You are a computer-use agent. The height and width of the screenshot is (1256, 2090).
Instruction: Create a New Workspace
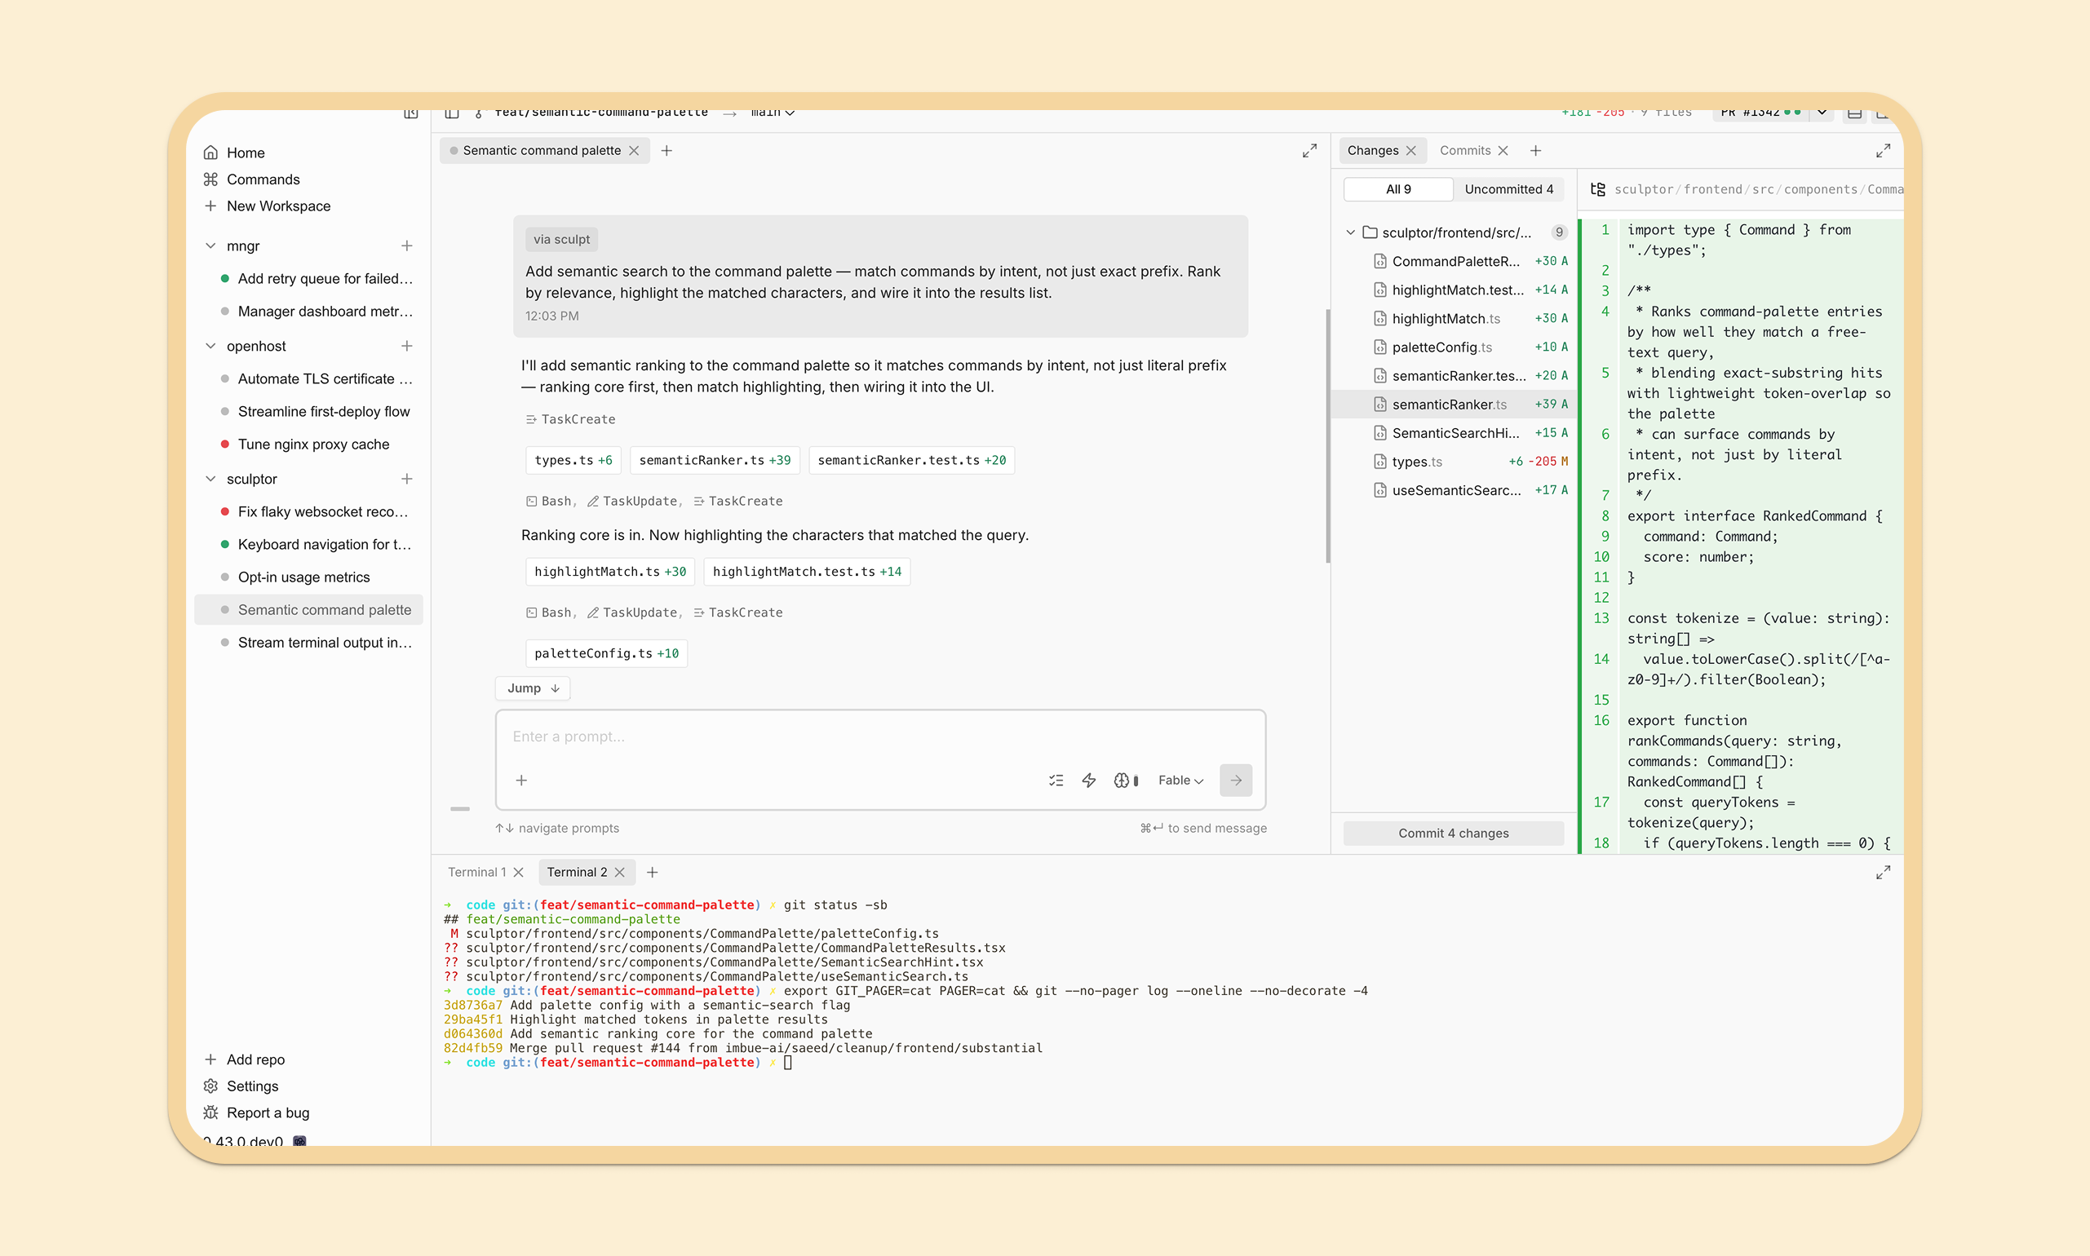pyautogui.click(x=277, y=206)
